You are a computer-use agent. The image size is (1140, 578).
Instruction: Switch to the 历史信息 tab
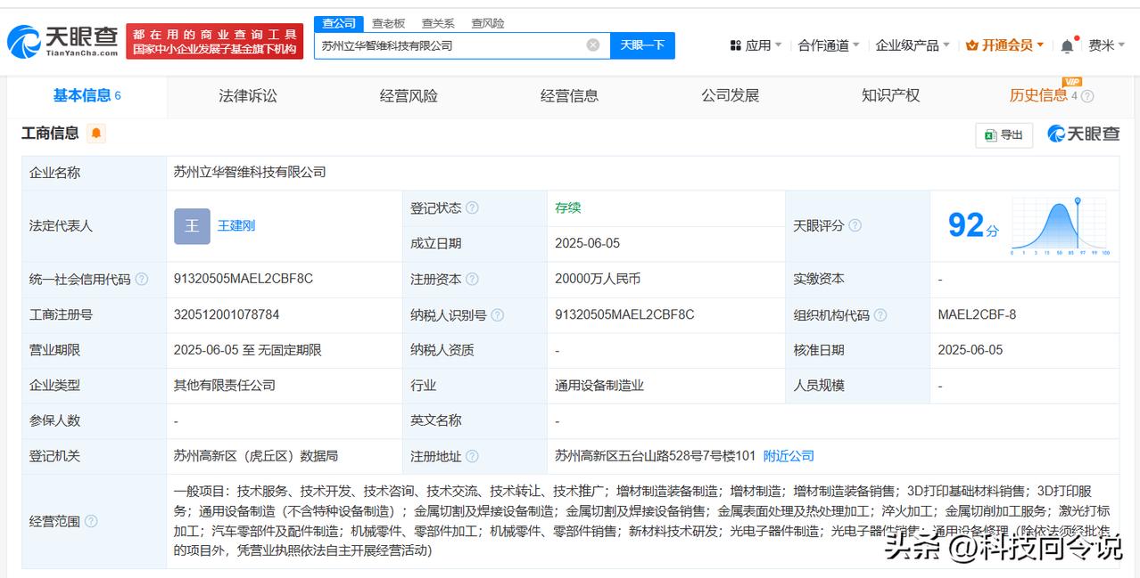1038,96
